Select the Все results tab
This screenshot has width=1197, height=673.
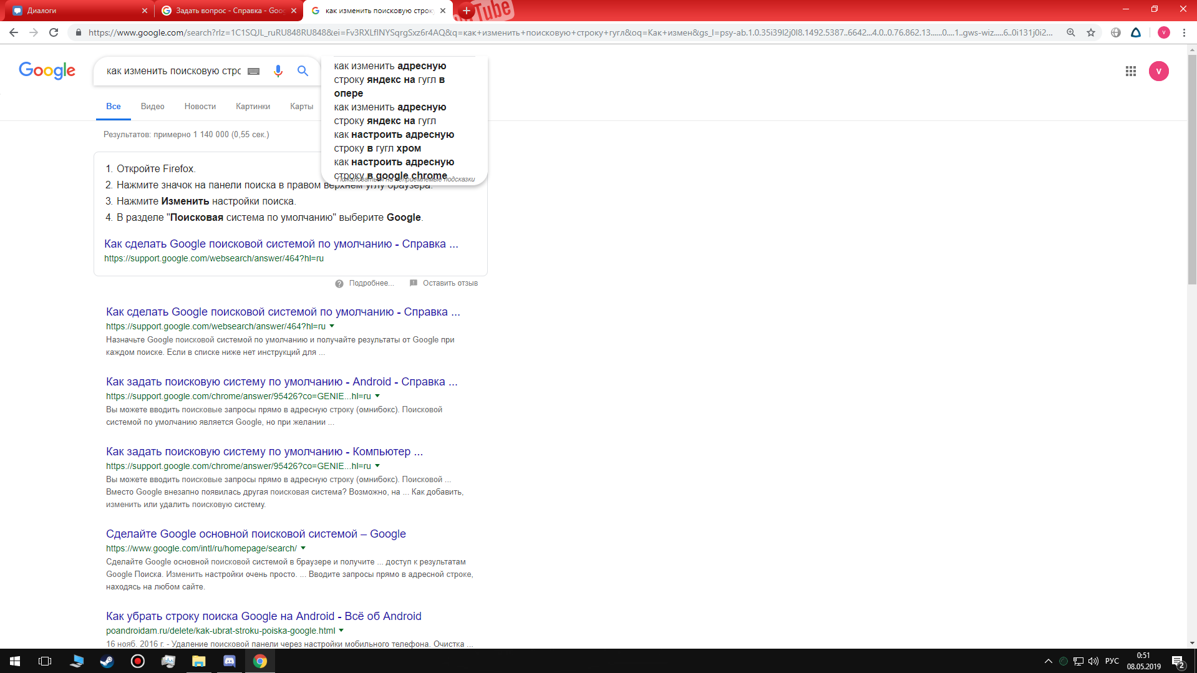(114, 107)
